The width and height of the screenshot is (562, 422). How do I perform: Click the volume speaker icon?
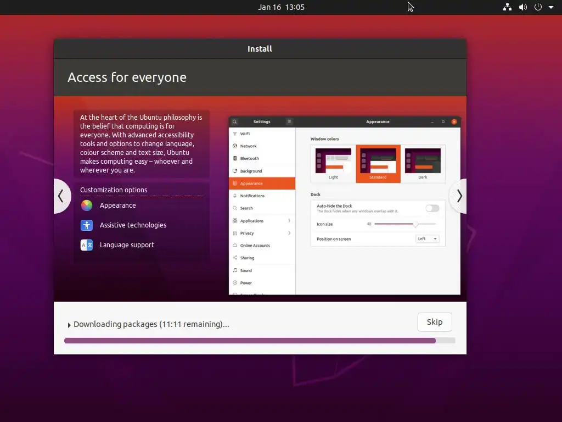(x=523, y=7)
